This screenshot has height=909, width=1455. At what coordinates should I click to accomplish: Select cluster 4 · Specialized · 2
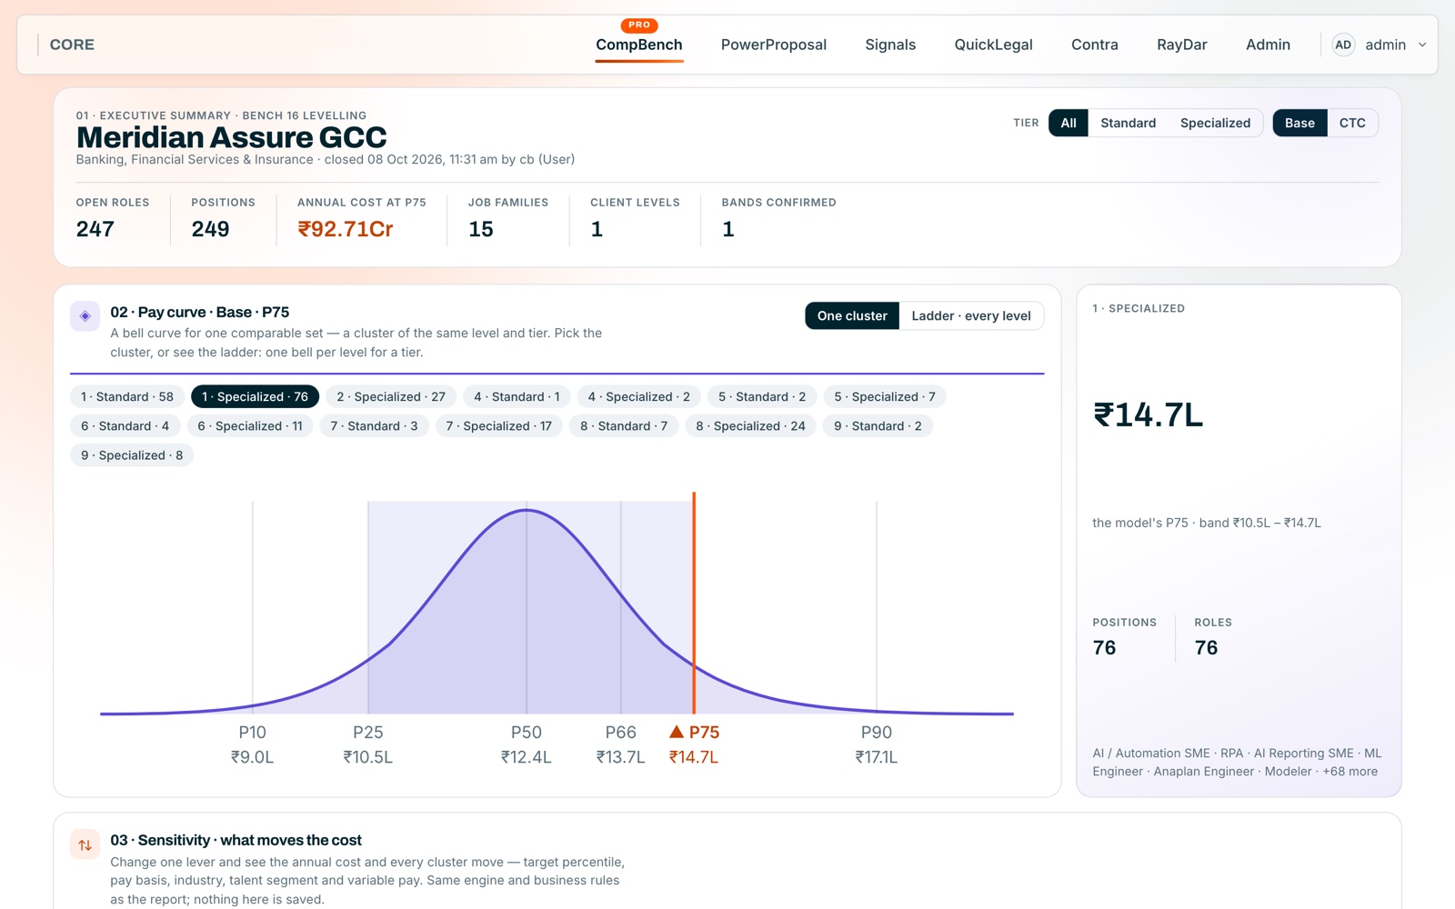click(638, 396)
